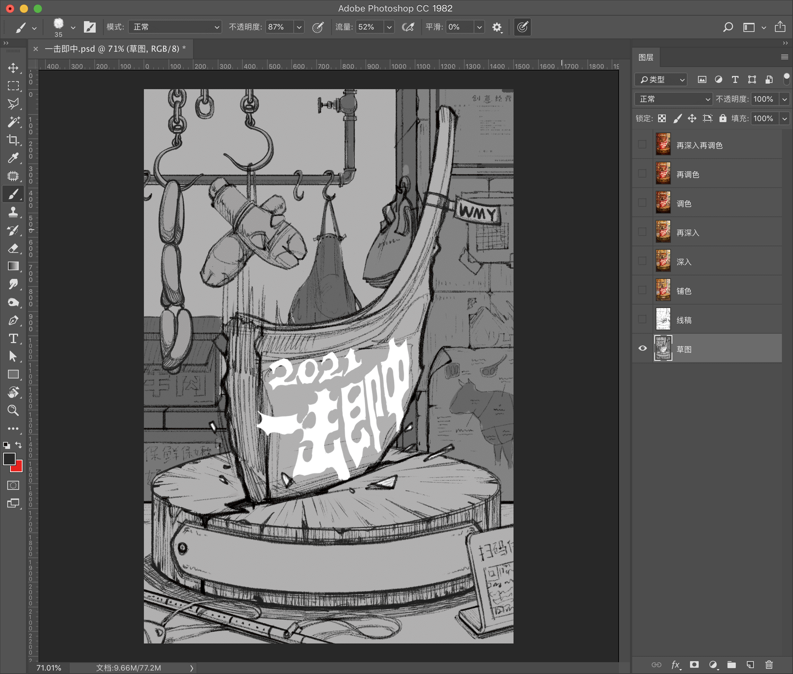Open brush settings panel icon

[90, 27]
